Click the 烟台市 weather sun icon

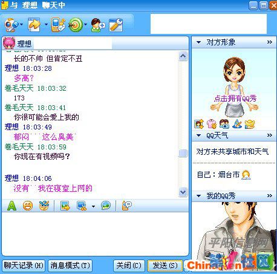(x=246, y=175)
